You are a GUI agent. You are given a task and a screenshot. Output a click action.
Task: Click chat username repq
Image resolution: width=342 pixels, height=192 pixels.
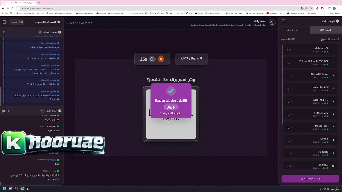(54, 171)
